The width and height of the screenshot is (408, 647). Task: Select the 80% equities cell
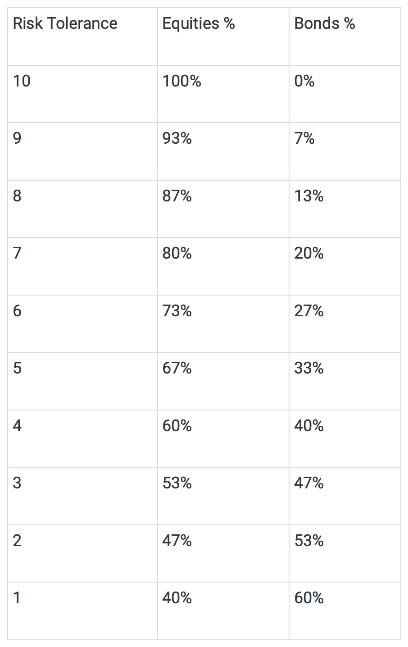[x=223, y=266]
